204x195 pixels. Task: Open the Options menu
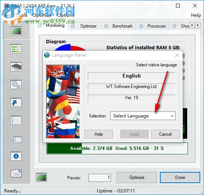(66, 15)
